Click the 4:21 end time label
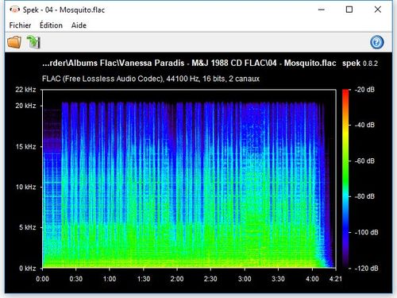Image resolution: width=397 pixels, height=298 pixels. tap(336, 279)
